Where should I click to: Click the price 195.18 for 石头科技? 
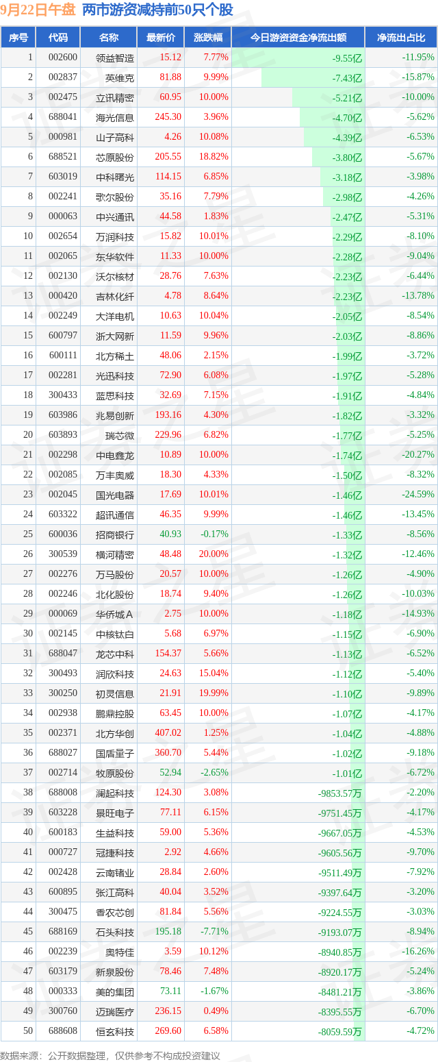tap(168, 932)
